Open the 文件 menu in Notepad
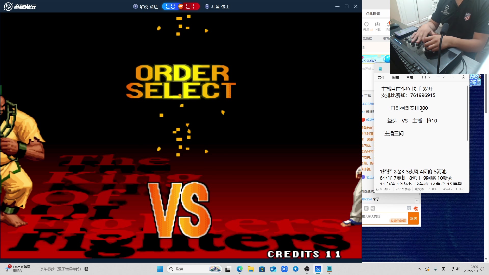This screenshot has height=275, width=489. point(381,77)
